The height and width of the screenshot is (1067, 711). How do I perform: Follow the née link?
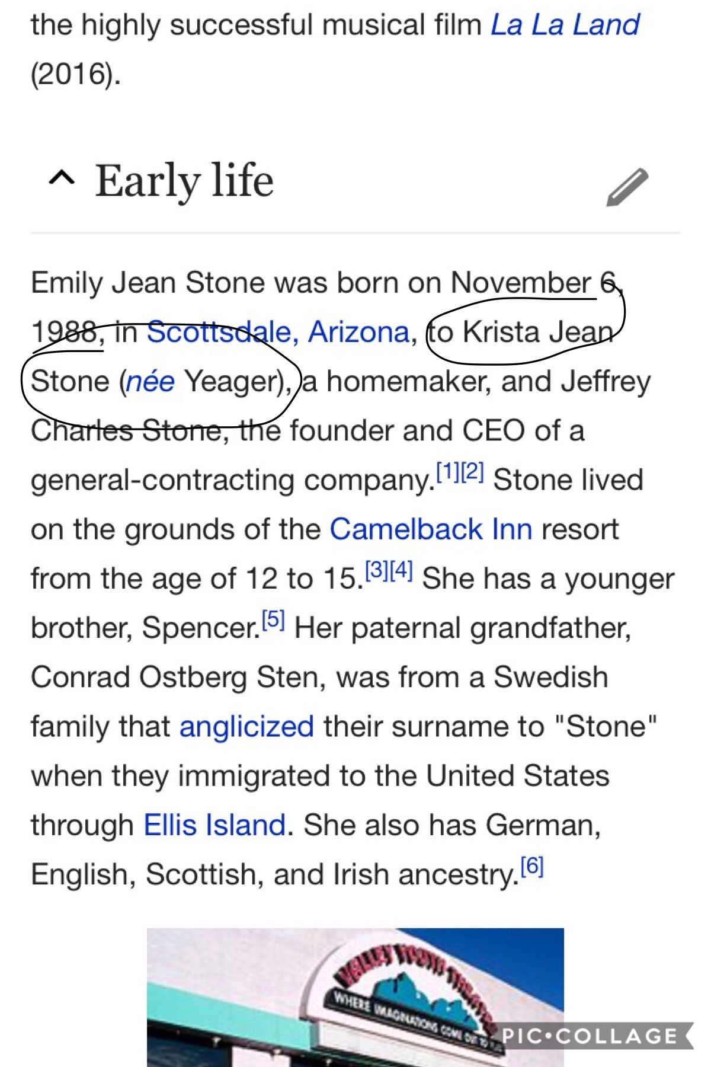pyautogui.click(x=150, y=381)
